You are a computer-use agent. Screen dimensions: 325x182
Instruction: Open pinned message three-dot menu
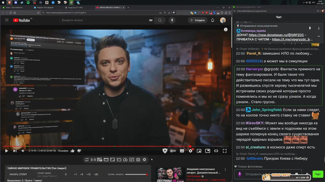(319, 28)
